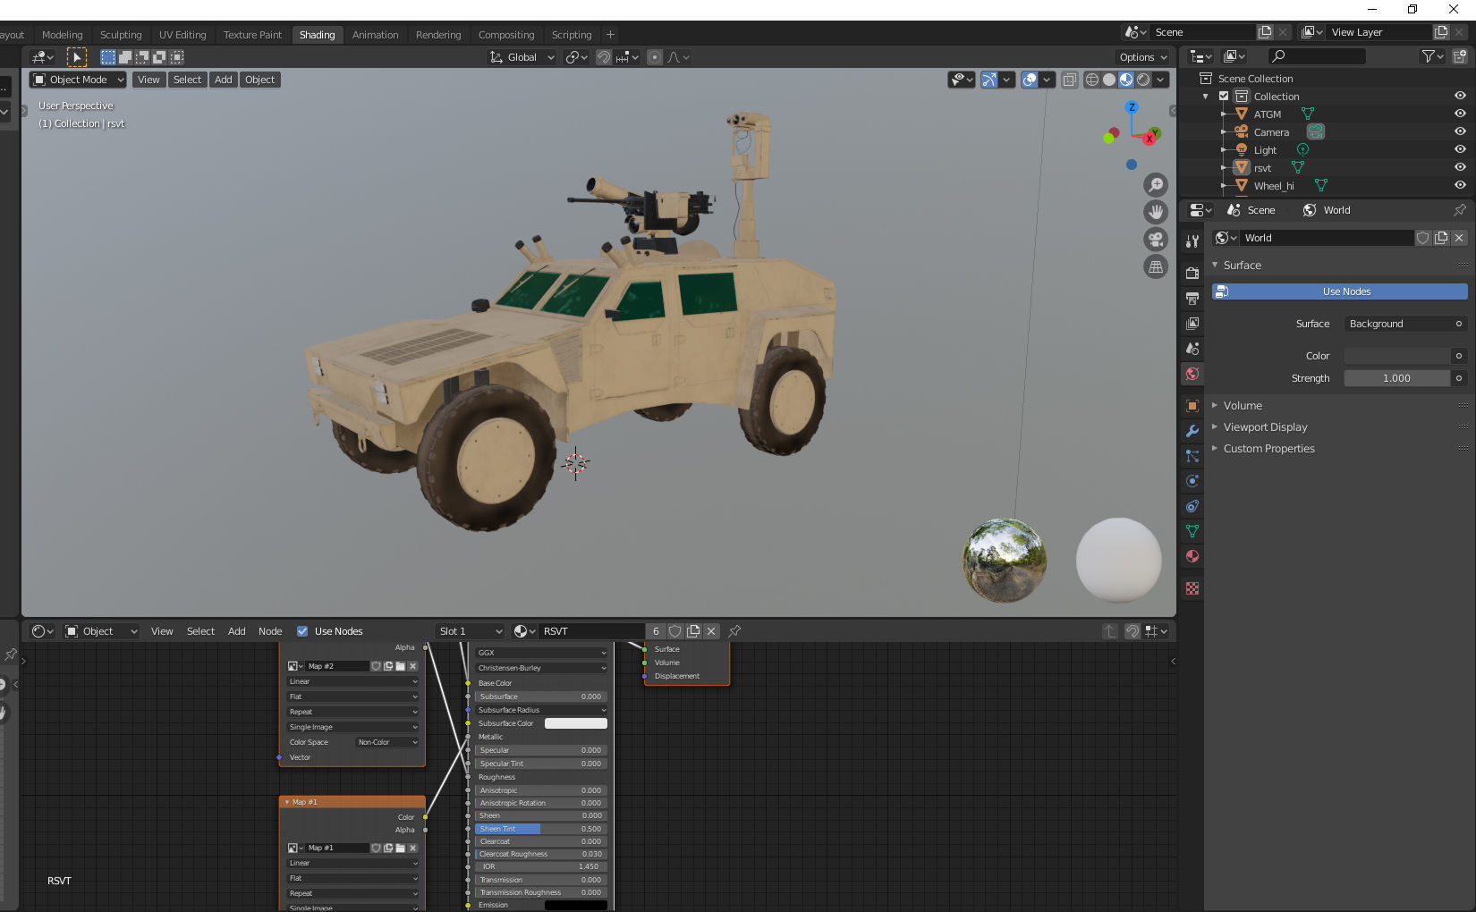Click the viewport pan hand icon
Screen dimensions: 1476x912
1156,212
